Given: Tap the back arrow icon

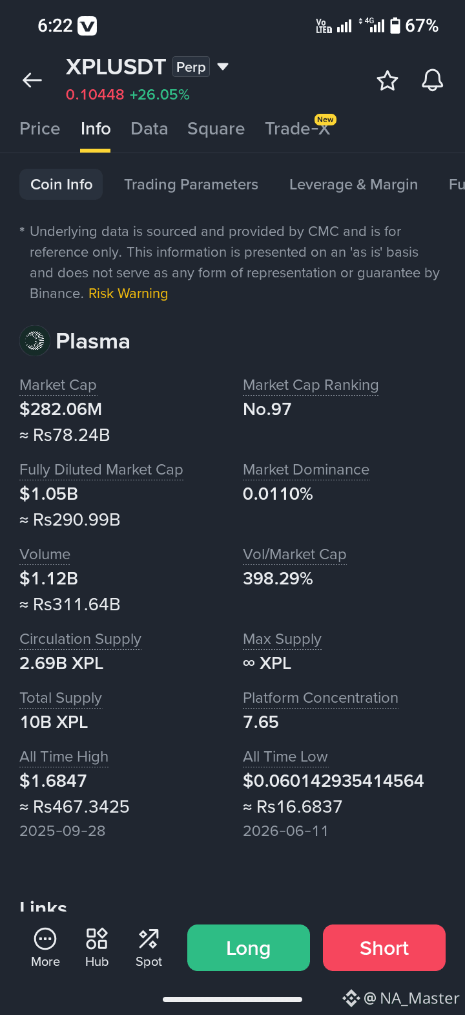Looking at the screenshot, I should [32, 80].
